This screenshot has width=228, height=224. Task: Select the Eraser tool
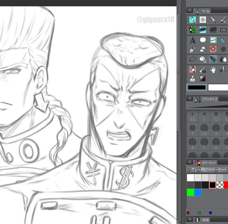click(x=203, y=49)
